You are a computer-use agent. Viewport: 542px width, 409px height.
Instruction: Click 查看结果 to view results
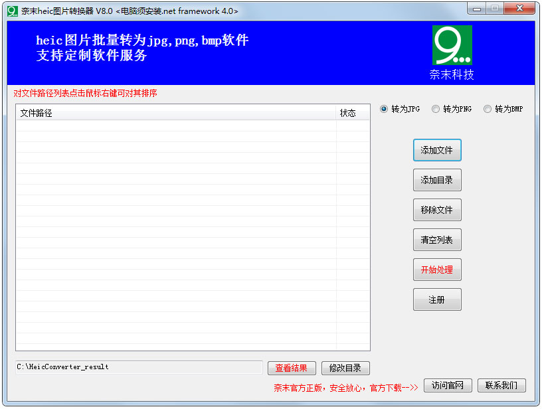click(x=292, y=368)
